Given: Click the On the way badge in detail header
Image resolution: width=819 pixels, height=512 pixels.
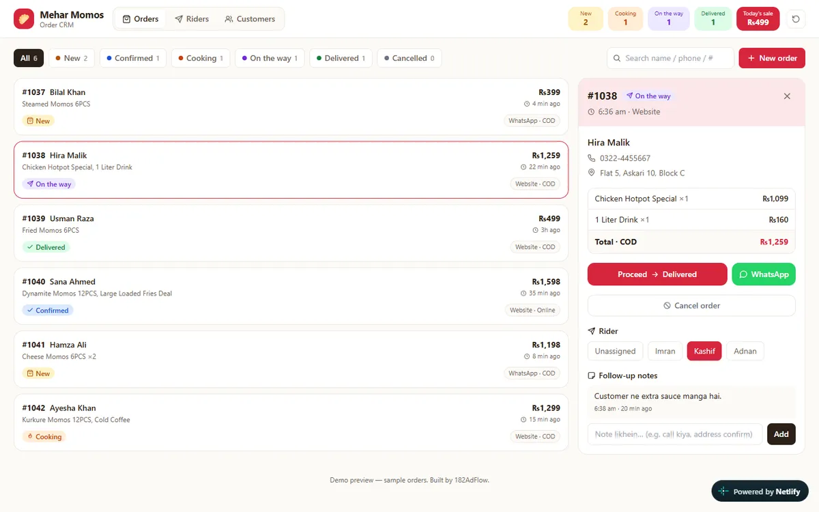Looking at the screenshot, I should click(648, 96).
